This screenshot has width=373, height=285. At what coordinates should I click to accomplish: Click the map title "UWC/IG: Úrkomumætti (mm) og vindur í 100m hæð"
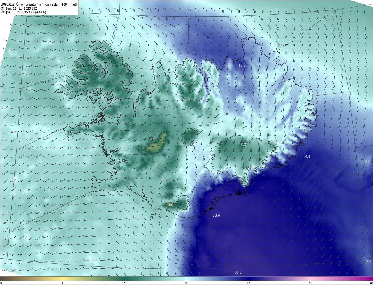coord(39,4)
